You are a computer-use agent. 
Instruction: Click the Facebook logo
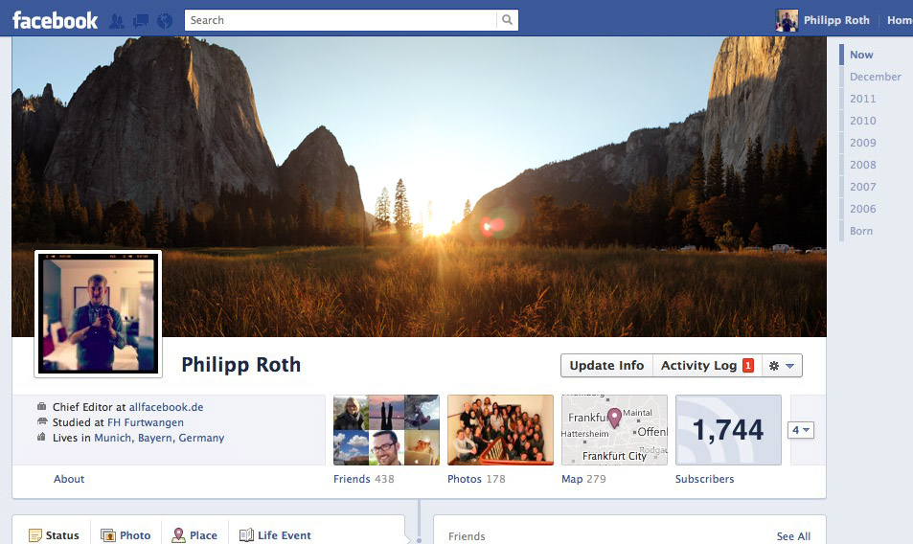pos(55,20)
